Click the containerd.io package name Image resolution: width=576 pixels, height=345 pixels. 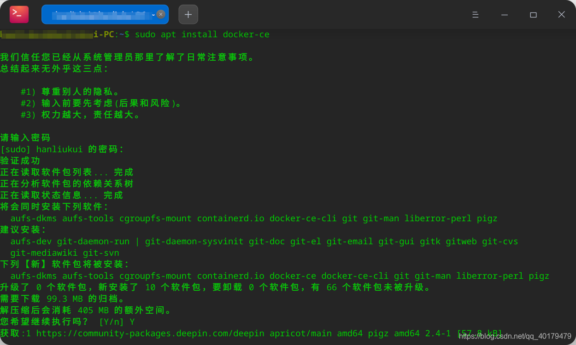[230, 218]
